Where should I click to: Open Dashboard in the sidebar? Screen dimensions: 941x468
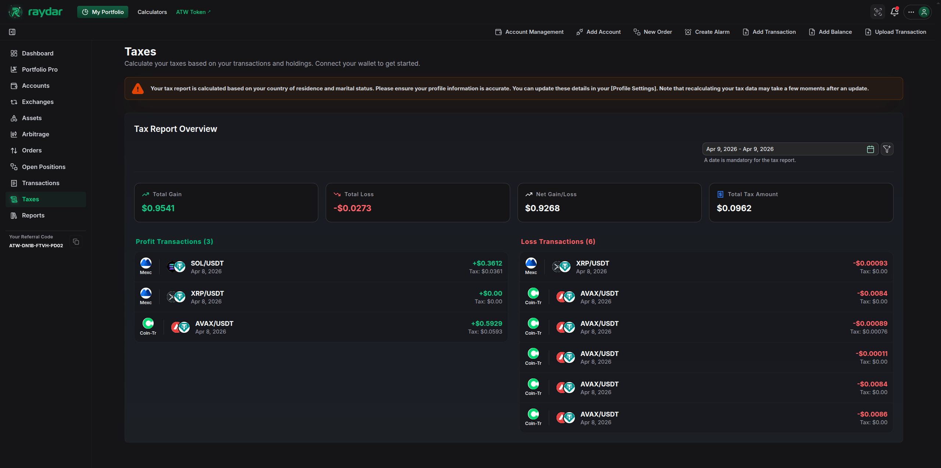tap(46, 53)
